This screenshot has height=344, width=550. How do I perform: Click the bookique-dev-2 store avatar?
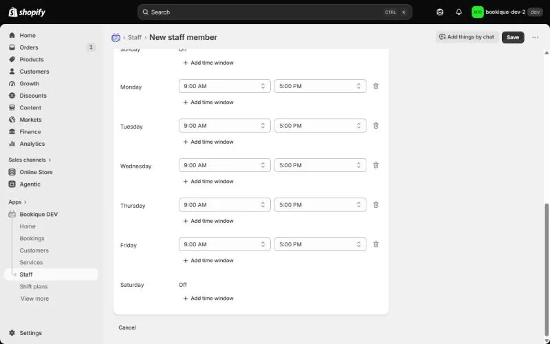pos(477,12)
